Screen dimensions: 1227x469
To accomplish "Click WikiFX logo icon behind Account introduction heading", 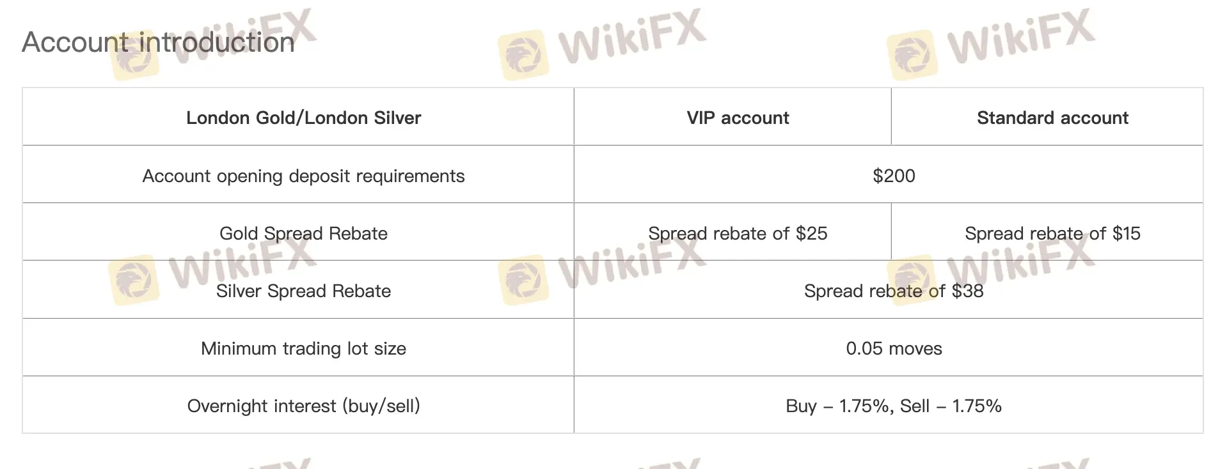I will (134, 56).
